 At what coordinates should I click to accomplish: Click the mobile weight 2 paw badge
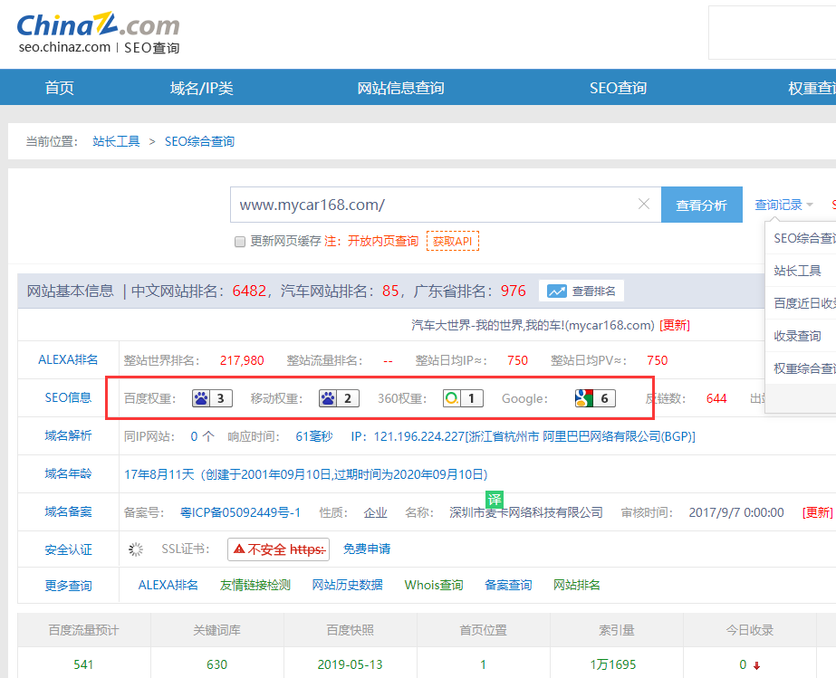[x=339, y=398]
